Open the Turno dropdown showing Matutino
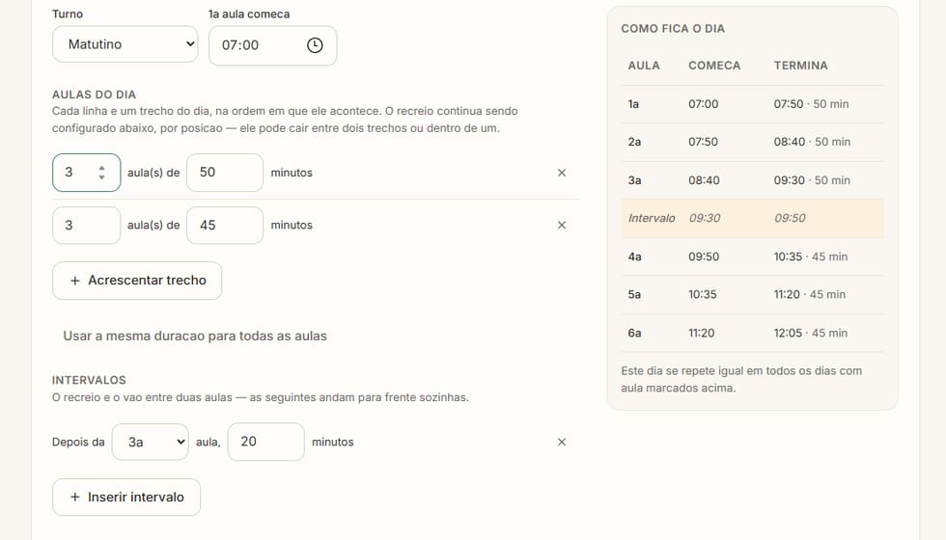Screen dimensions: 946x540 (x=125, y=44)
